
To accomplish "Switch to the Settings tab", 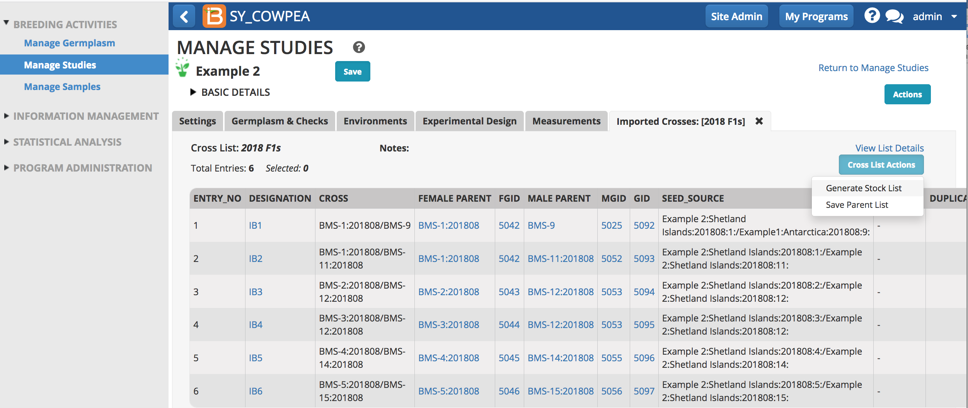I will 198,121.
